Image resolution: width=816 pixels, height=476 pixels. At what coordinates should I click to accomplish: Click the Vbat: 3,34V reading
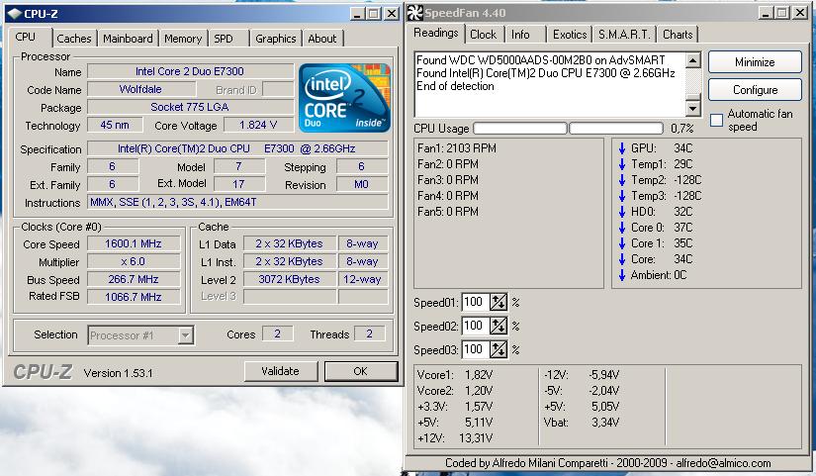tap(582, 423)
